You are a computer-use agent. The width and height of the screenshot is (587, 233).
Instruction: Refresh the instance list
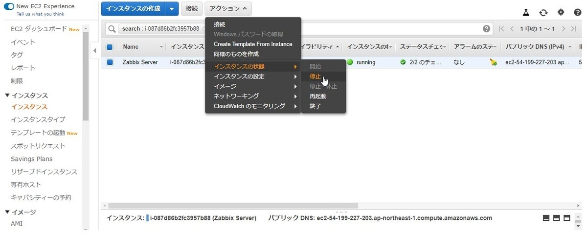pyautogui.click(x=543, y=13)
